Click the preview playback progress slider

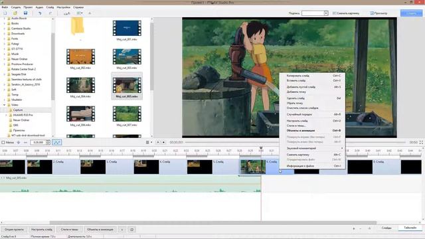(x=296, y=142)
